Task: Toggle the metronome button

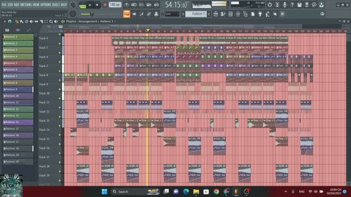Action: tap(127, 4)
